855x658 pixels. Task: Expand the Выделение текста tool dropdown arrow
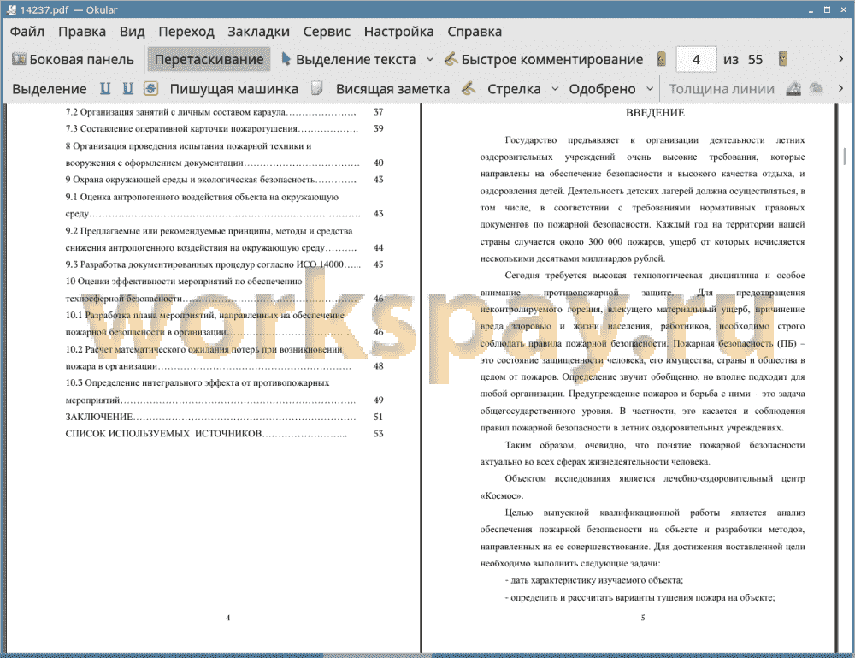pyautogui.click(x=430, y=60)
